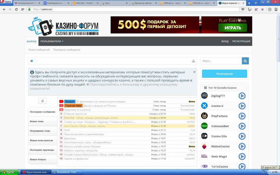Click the РЕГИСТРАЦИЯ link in the nav bar
Screen dimensions: 280x175
[241, 41]
